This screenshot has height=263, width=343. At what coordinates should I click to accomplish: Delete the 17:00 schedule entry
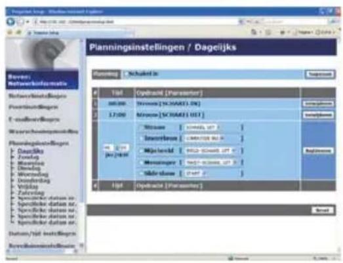click(x=318, y=115)
